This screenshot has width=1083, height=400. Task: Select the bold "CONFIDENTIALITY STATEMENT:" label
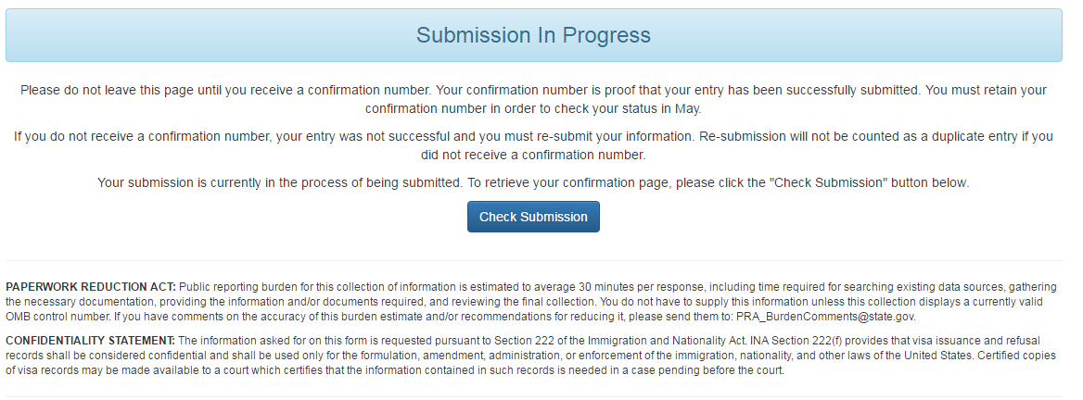click(x=92, y=342)
